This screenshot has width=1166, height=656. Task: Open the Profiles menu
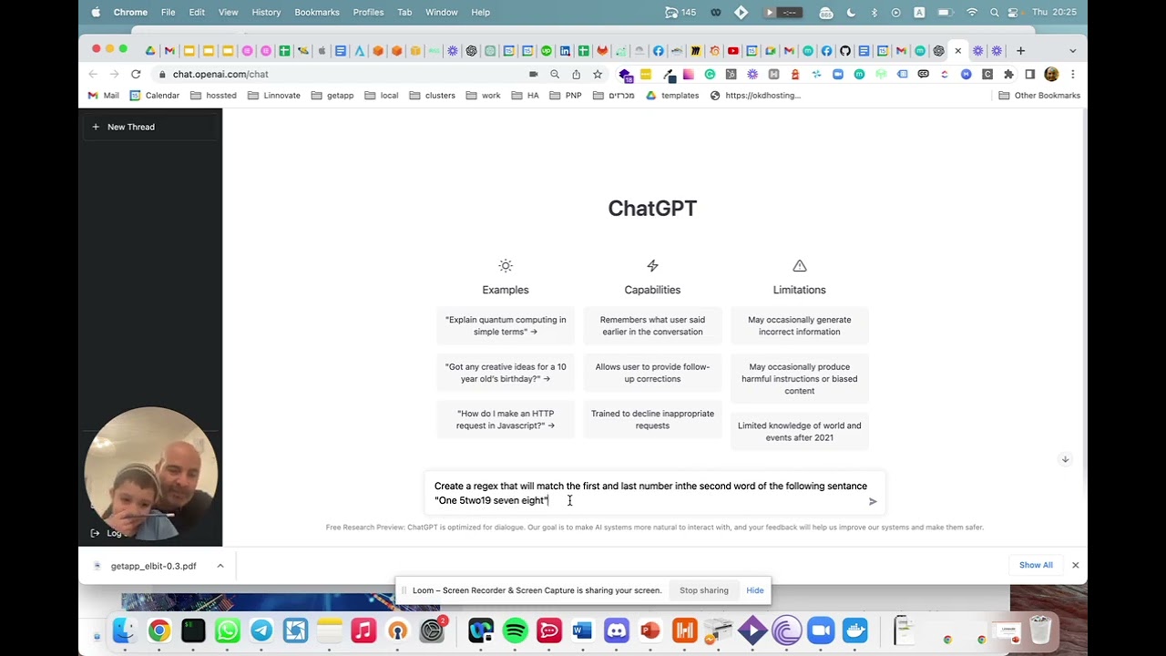click(368, 12)
